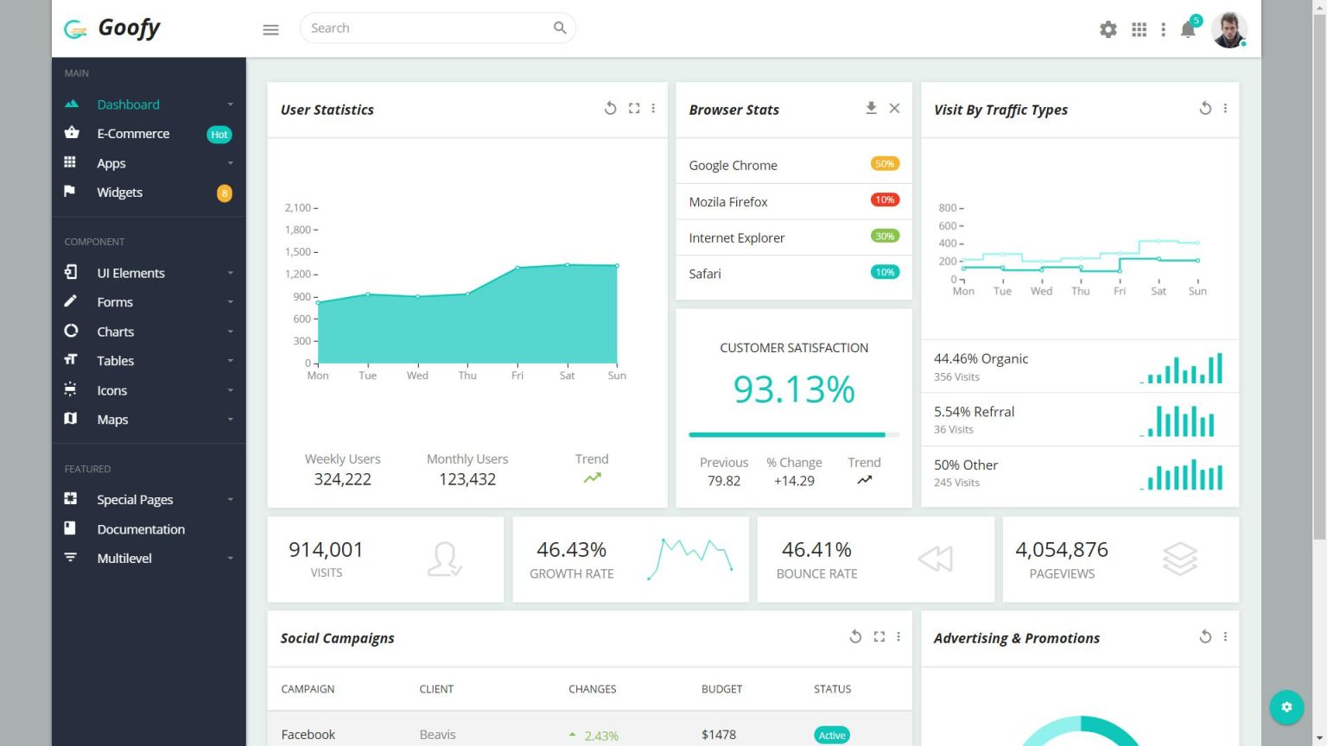
Task: Open the apps grid launcher in the header
Action: (x=1139, y=28)
